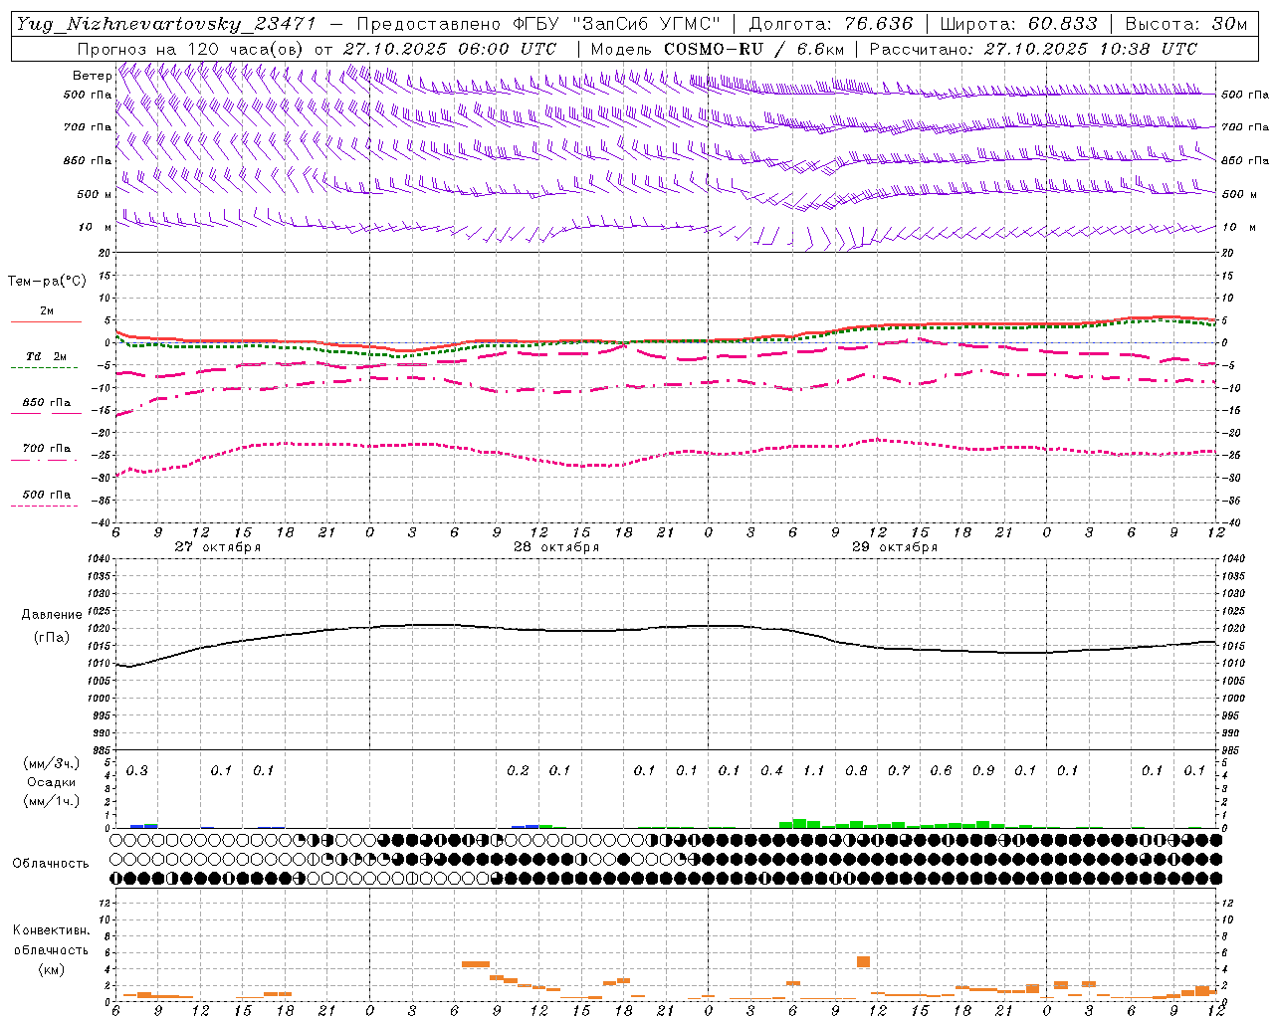Click the precipitation value 0.4

click(x=771, y=771)
